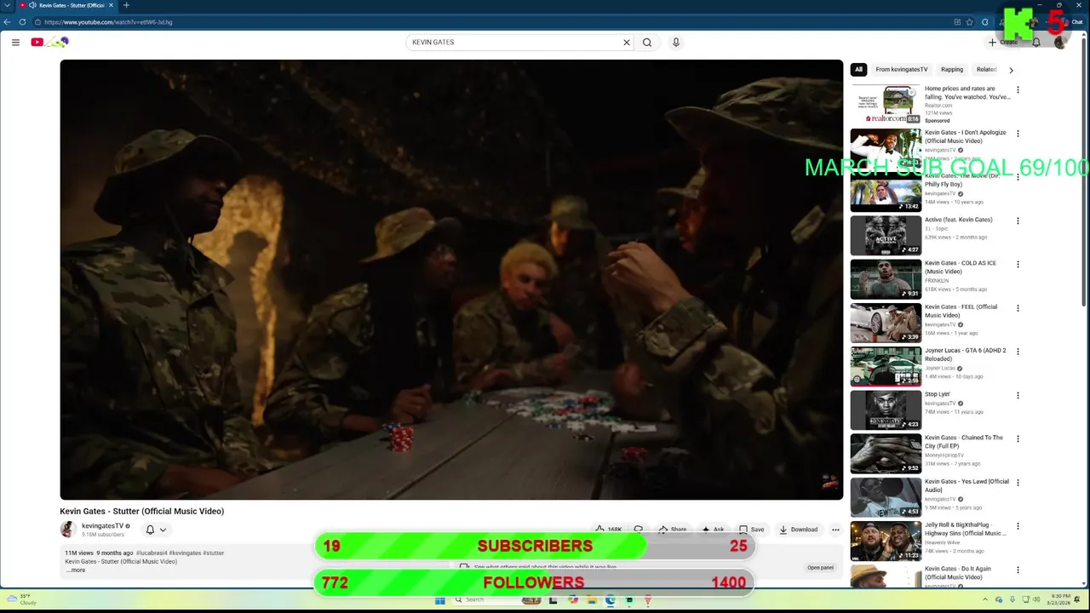Close the Kevin Gates - Stutter tab
The height and width of the screenshot is (613, 1090).
pos(112,5)
